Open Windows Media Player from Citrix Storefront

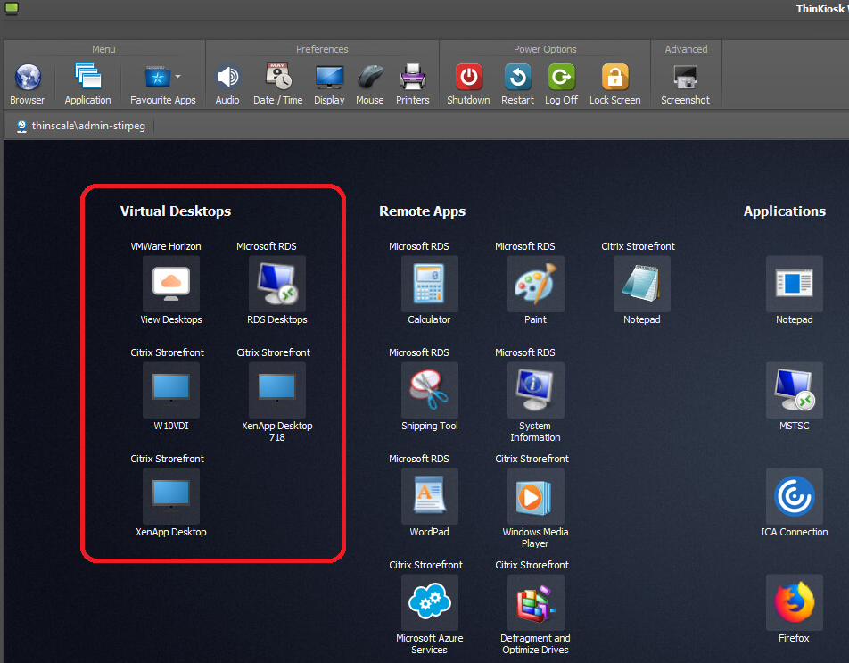[x=535, y=496]
